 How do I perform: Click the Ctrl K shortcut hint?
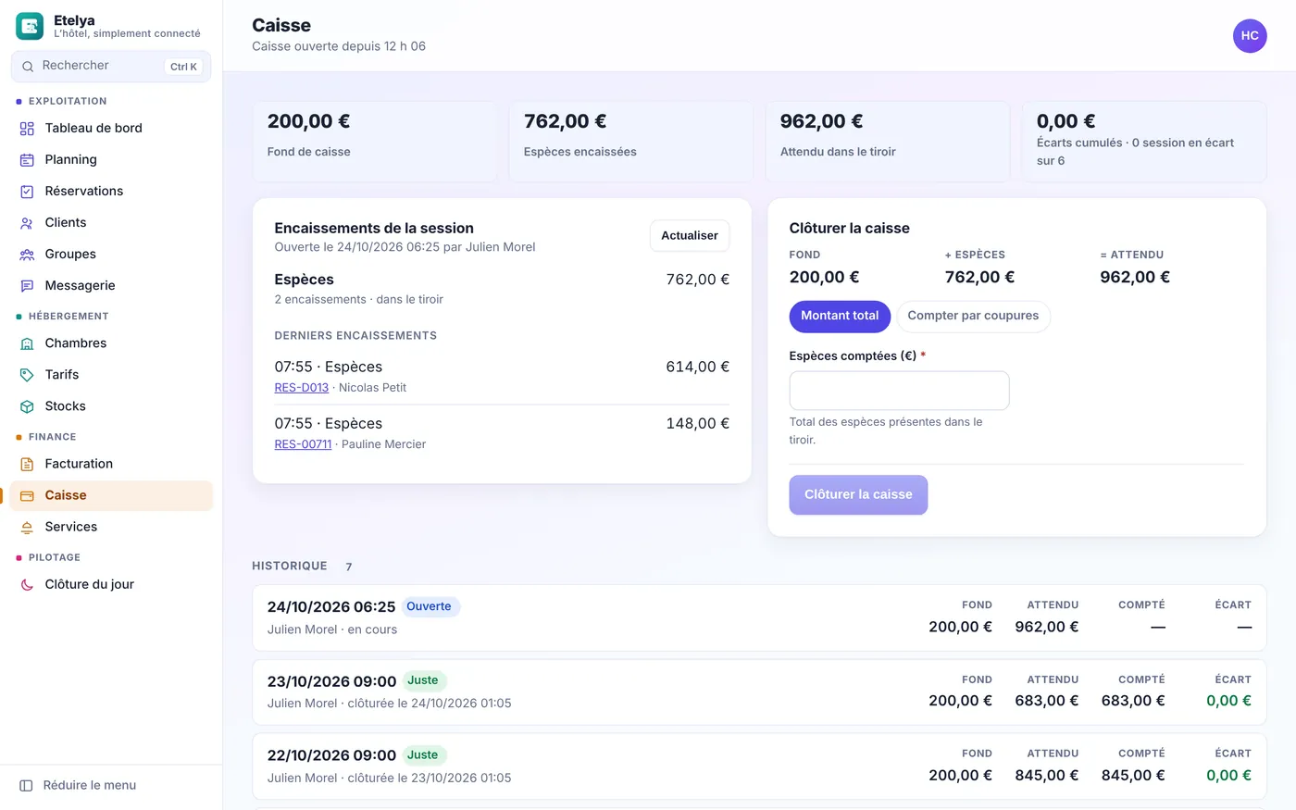[x=183, y=67]
